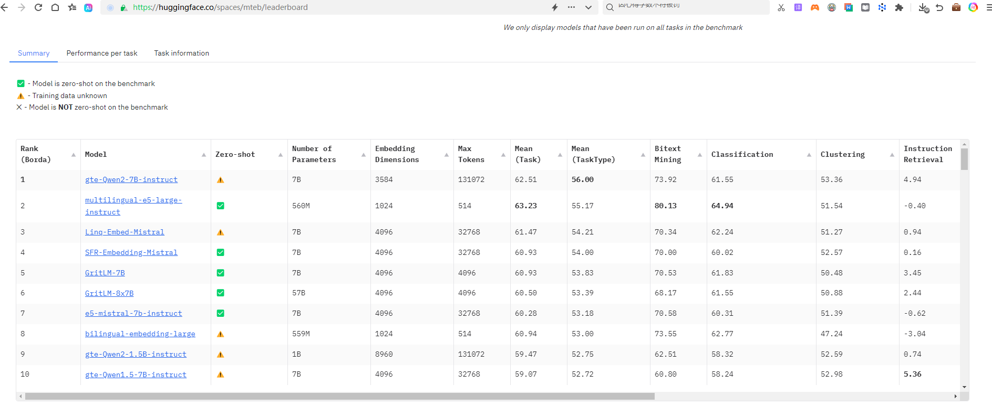The width and height of the screenshot is (992, 406).
Task: Open the W document extension icon
Action: pyautogui.click(x=849, y=7)
